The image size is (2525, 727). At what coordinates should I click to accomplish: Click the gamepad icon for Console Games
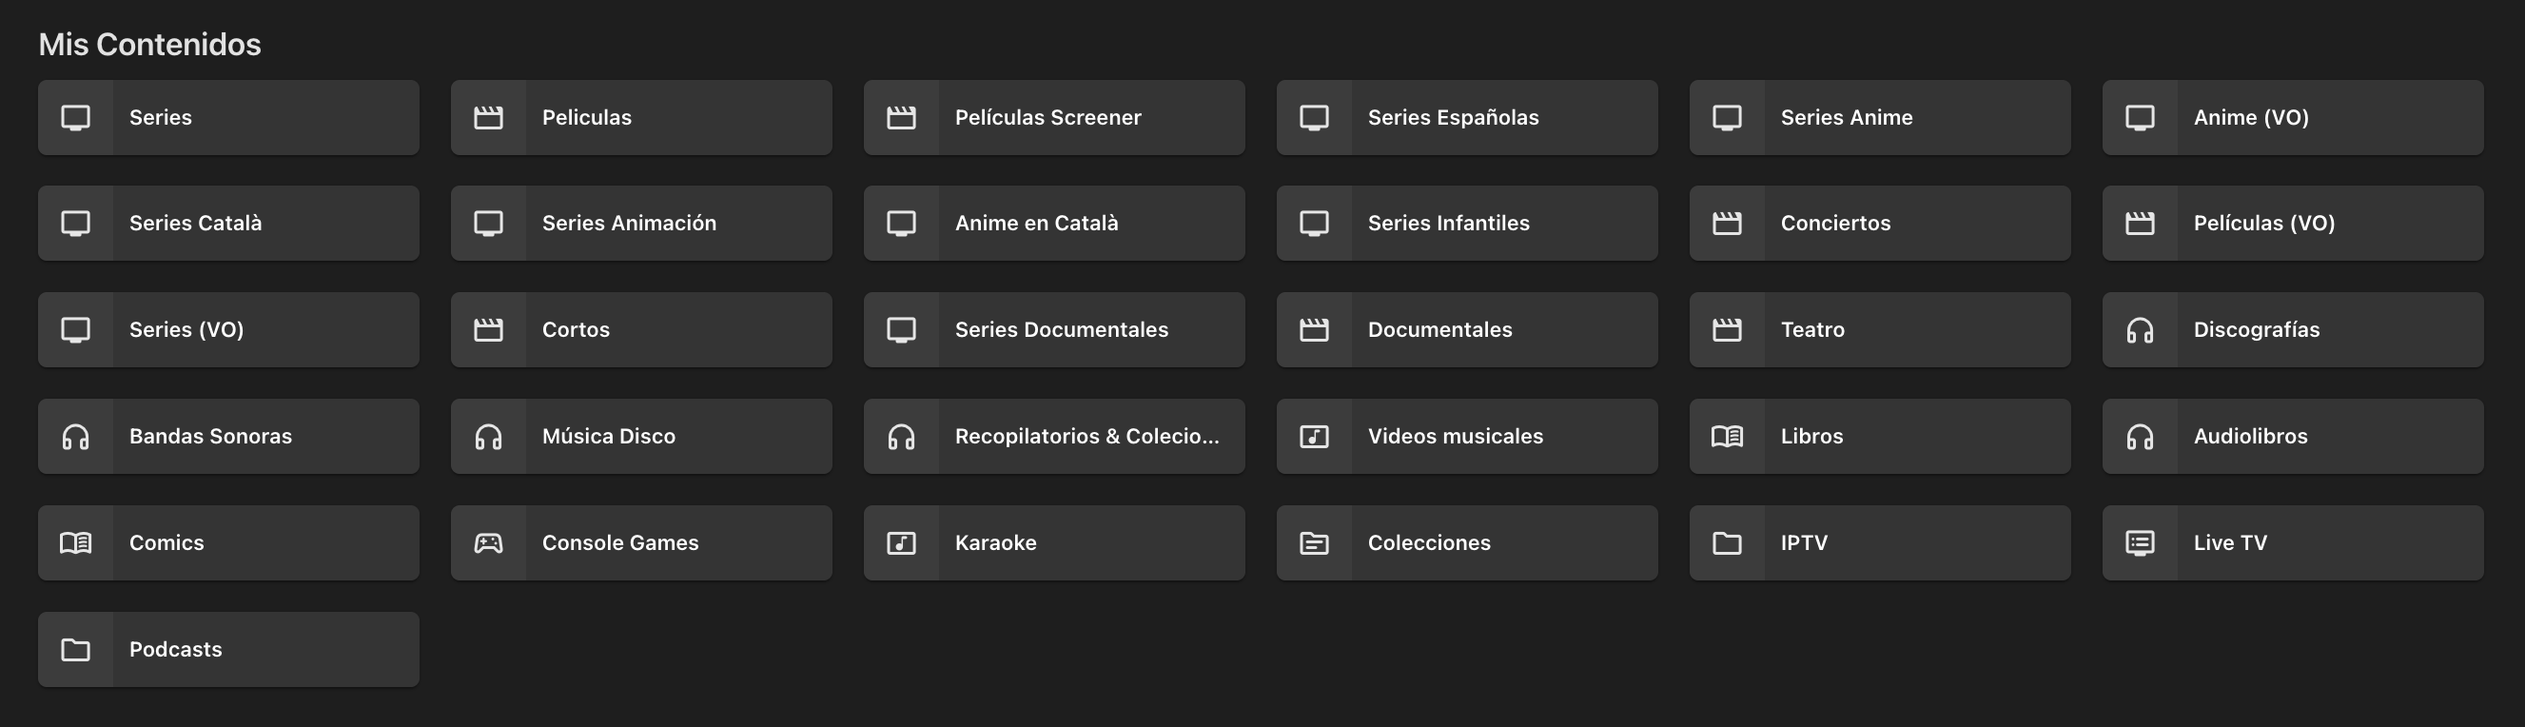tap(488, 542)
